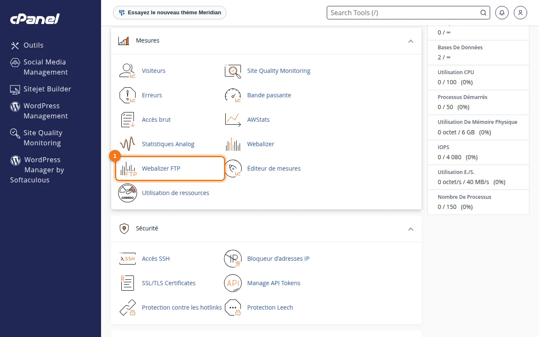Click the Utilisation CPU statistic label

[x=456, y=72]
